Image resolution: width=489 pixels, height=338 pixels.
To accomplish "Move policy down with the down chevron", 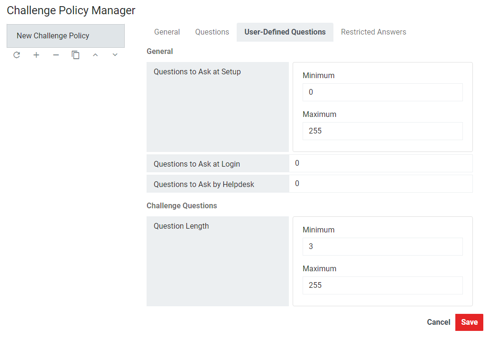I will 115,55.
